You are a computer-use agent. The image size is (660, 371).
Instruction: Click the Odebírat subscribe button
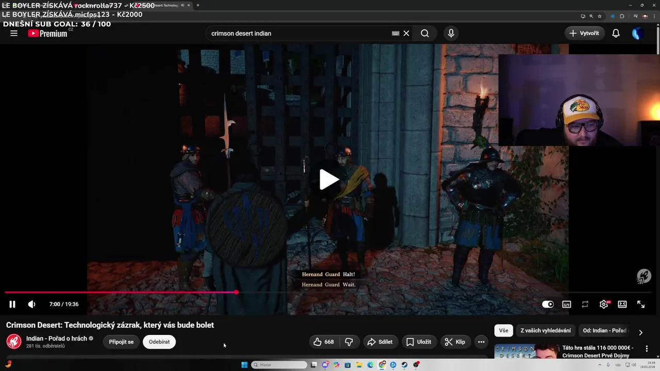159,342
